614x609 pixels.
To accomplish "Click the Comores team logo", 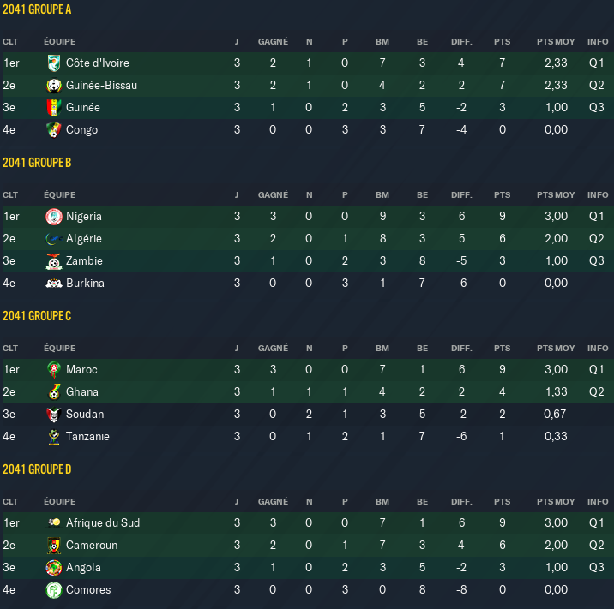I will [x=54, y=590].
